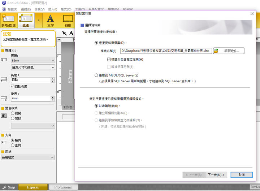Select 關閉 two-color mode radio

click(12, 113)
